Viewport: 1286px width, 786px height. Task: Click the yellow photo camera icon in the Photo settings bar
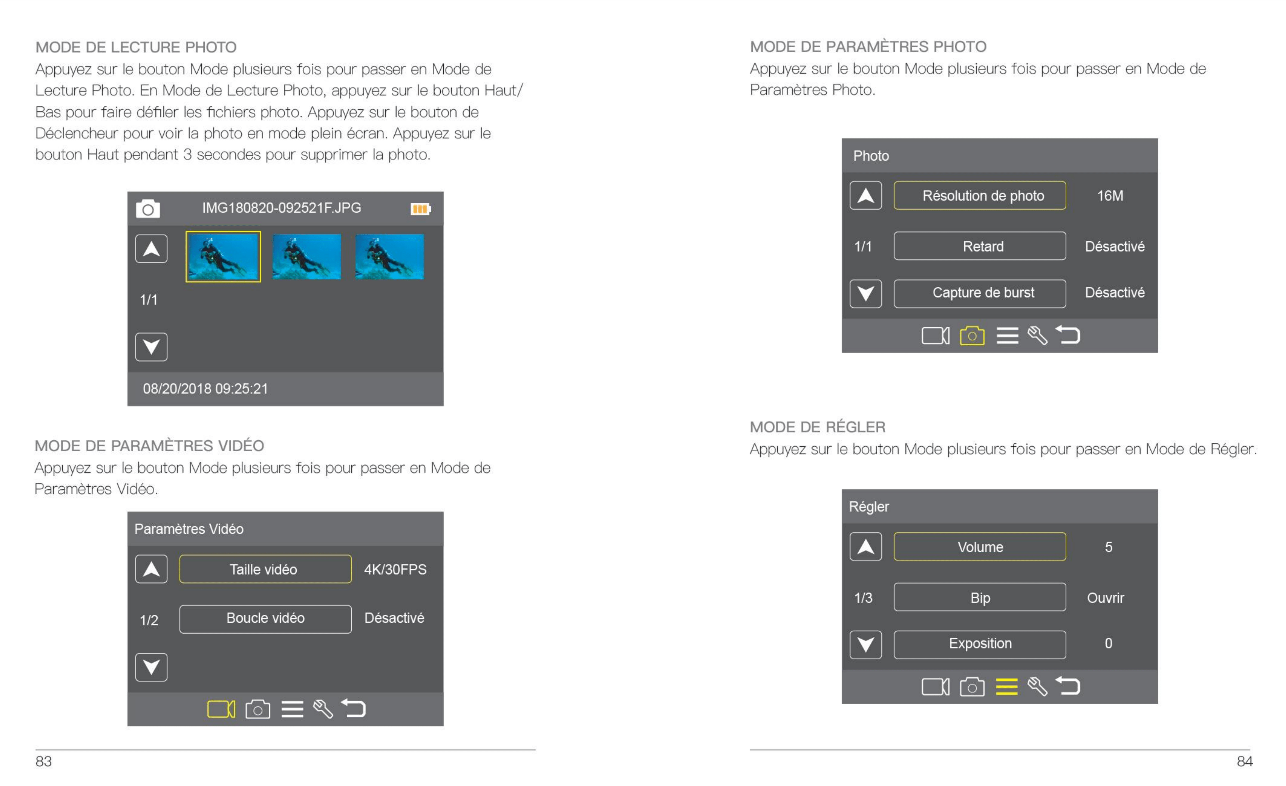972,336
